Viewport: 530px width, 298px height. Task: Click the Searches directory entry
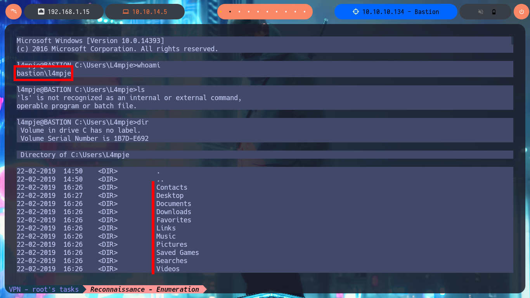(x=172, y=261)
